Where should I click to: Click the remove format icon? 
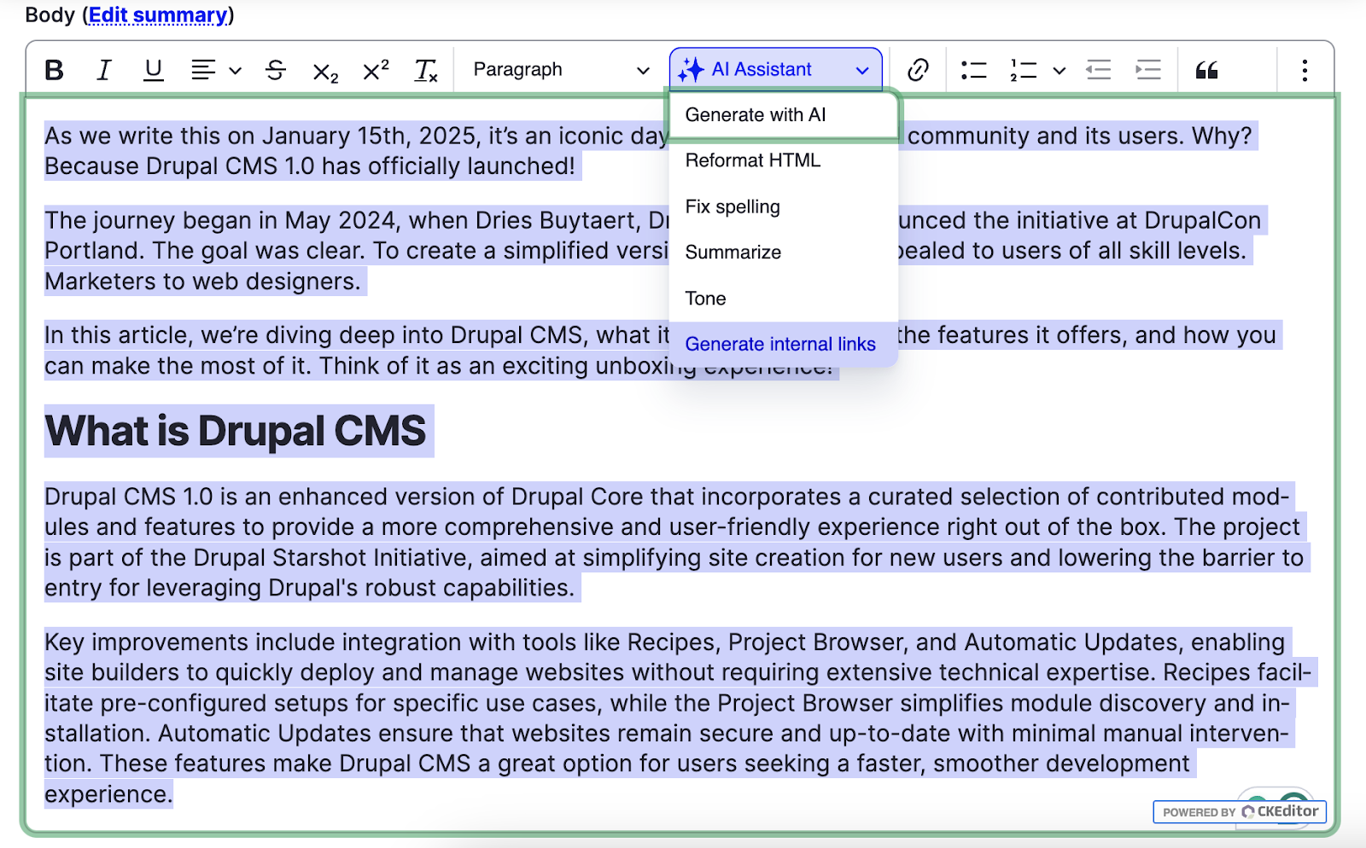pos(425,70)
